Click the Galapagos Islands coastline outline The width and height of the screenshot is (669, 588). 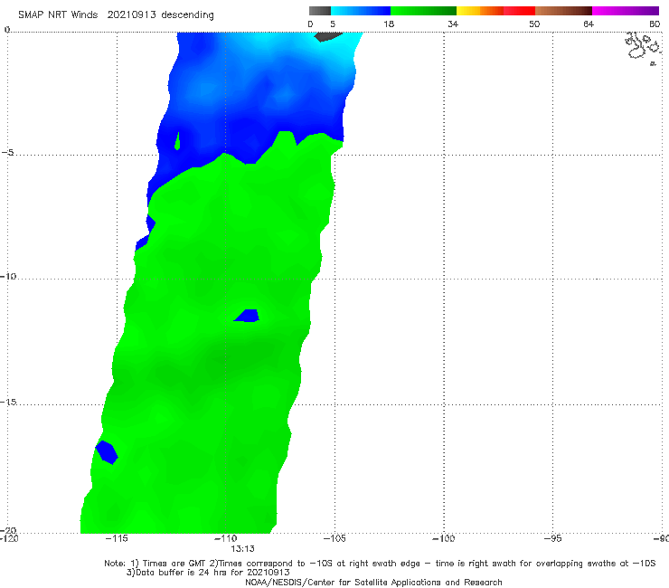(x=643, y=47)
